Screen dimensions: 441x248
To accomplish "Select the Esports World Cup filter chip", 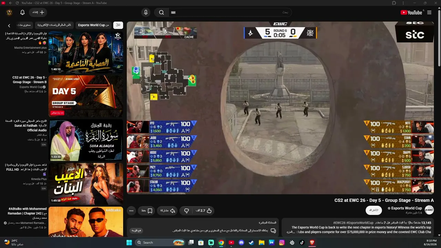I will [x=93, y=25].
